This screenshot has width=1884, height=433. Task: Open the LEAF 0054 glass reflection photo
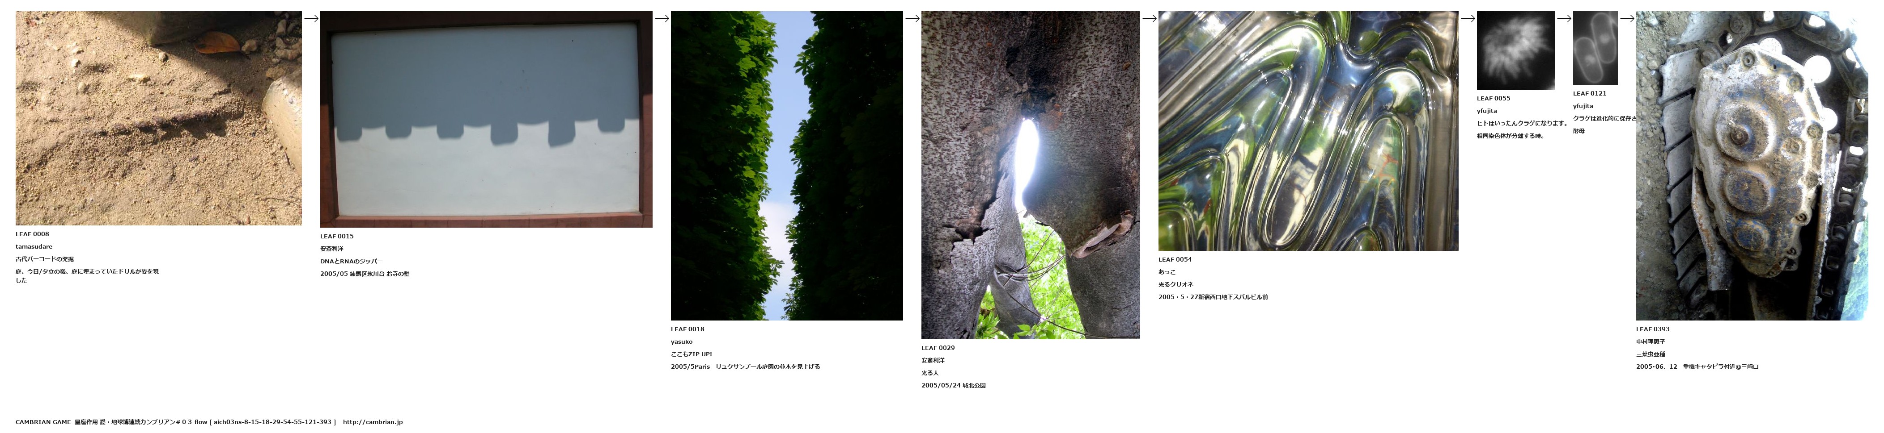(1308, 131)
